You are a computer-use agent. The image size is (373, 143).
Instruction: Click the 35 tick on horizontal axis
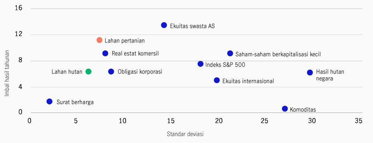[x=358, y=121]
